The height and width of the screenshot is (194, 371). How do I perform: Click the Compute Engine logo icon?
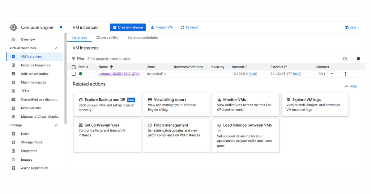pyautogui.click(x=13, y=27)
